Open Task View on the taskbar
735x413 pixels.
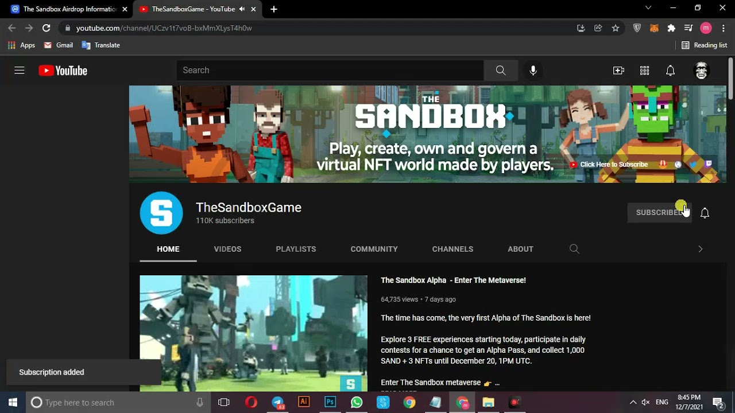(x=224, y=403)
